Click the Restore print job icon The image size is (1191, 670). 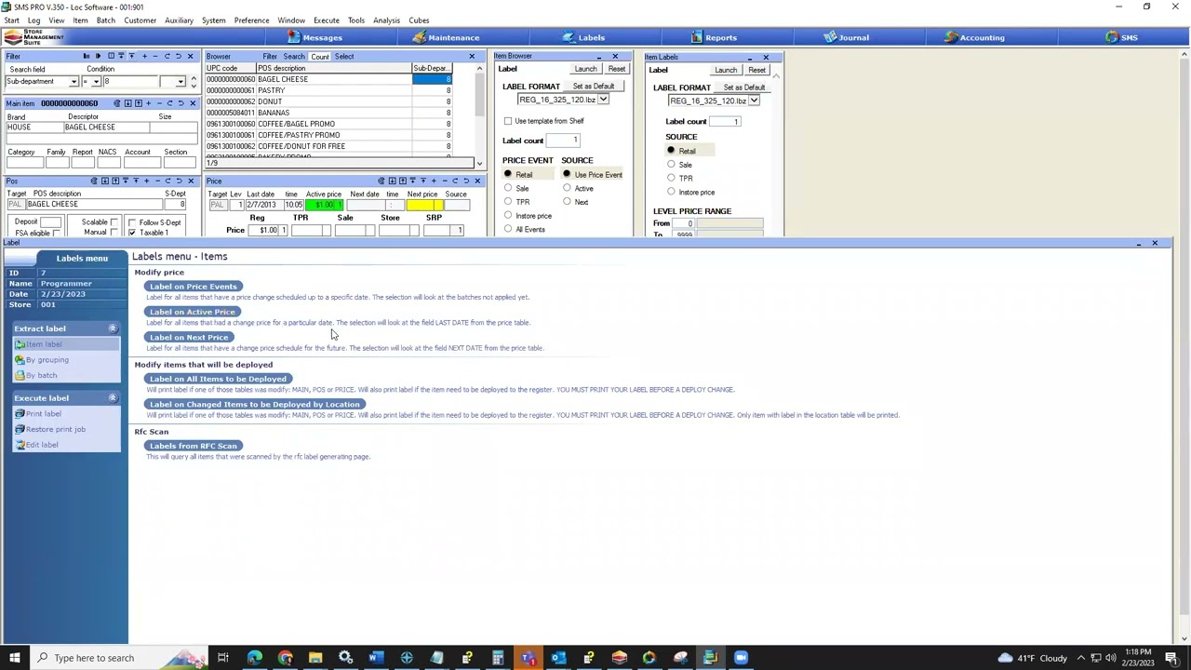[x=20, y=429]
